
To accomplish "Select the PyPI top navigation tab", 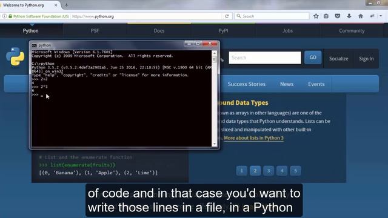I will pyautogui.click(x=223, y=31).
